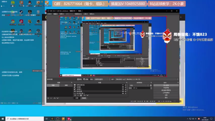Move the selected source up
Viewport: 215px width, 121px height.
pos(84,95)
